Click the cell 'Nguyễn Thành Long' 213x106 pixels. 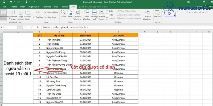tap(59, 86)
